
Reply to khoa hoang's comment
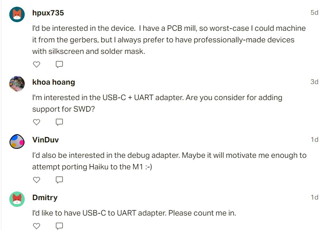point(59,122)
